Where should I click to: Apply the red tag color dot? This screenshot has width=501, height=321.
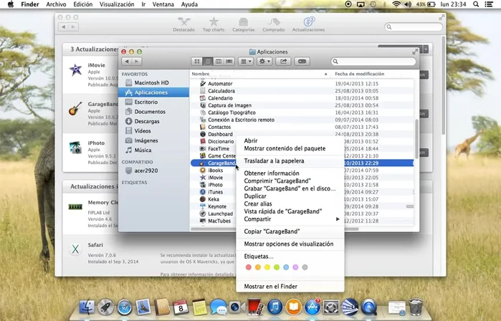249,267
